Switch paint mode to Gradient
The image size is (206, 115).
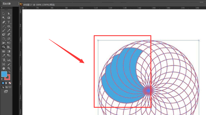click(x=6, y=83)
